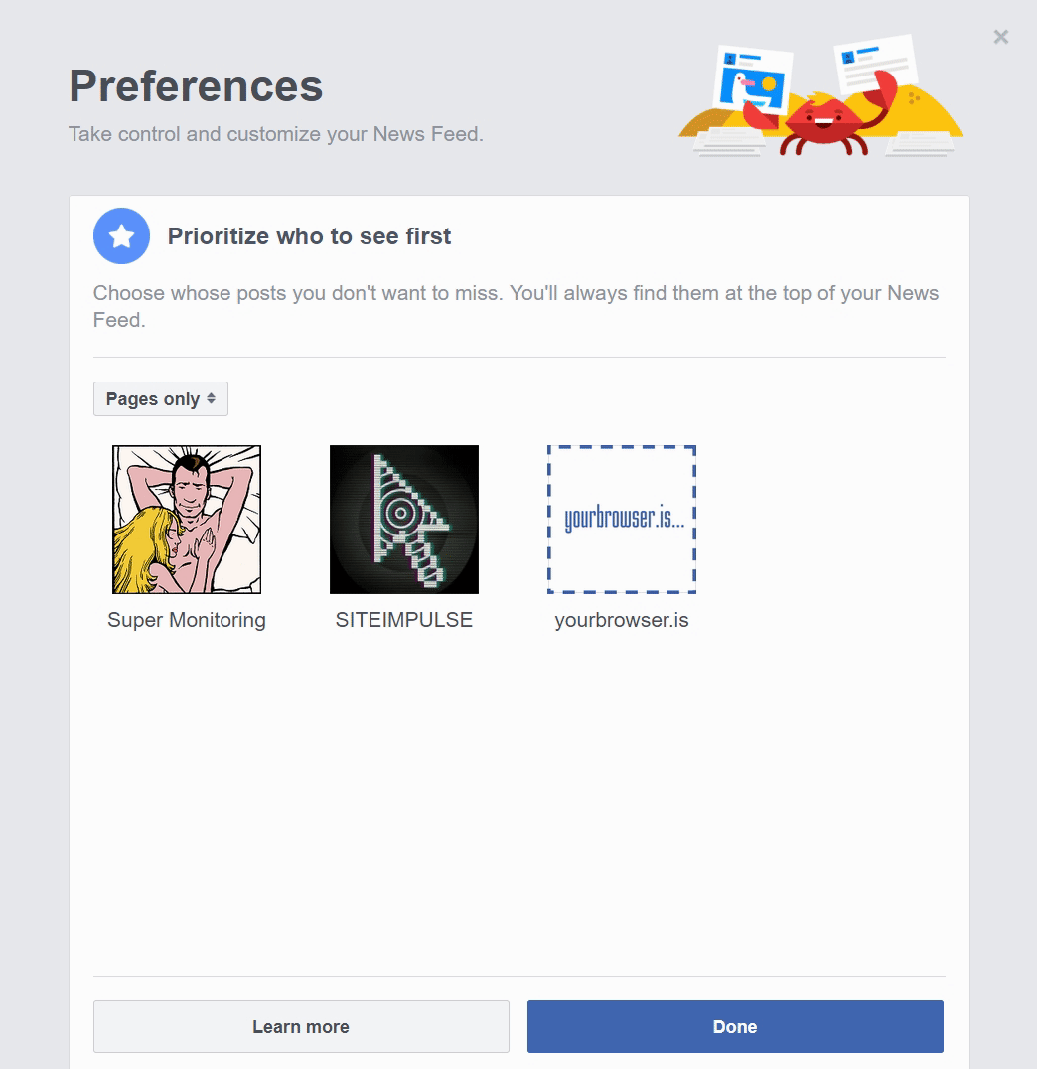Select the Super Monitoring page thumbnail
The width and height of the screenshot is (1037, 1069).
point(187,520)
